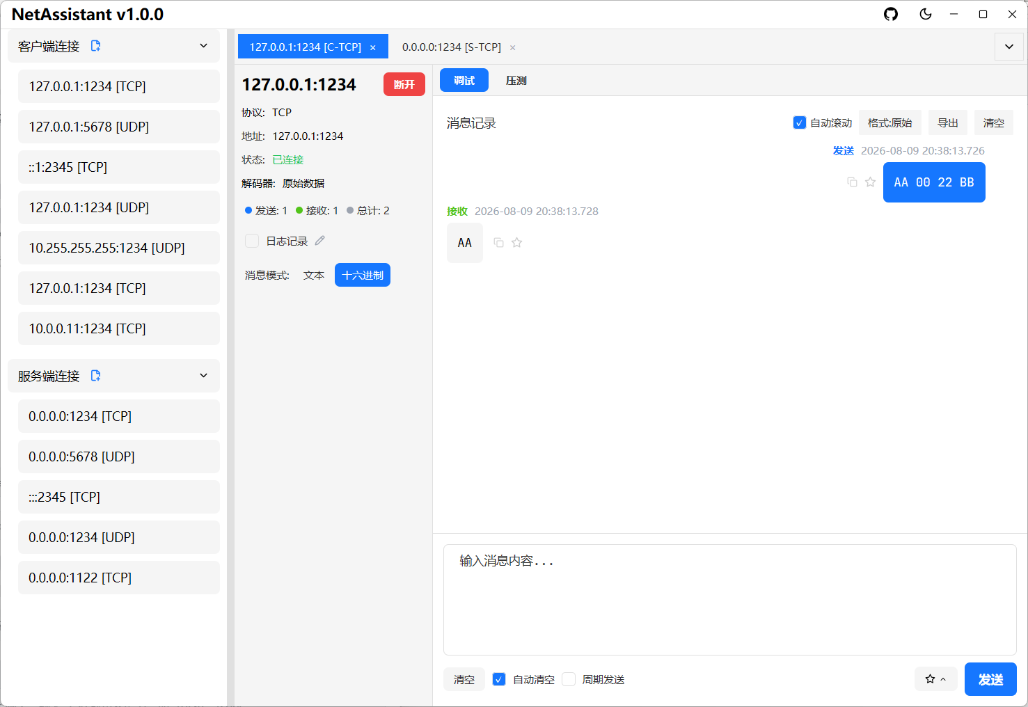
Task: Click the sent timestamp 20:38:13.726
Action: click(x=923, y=151)
